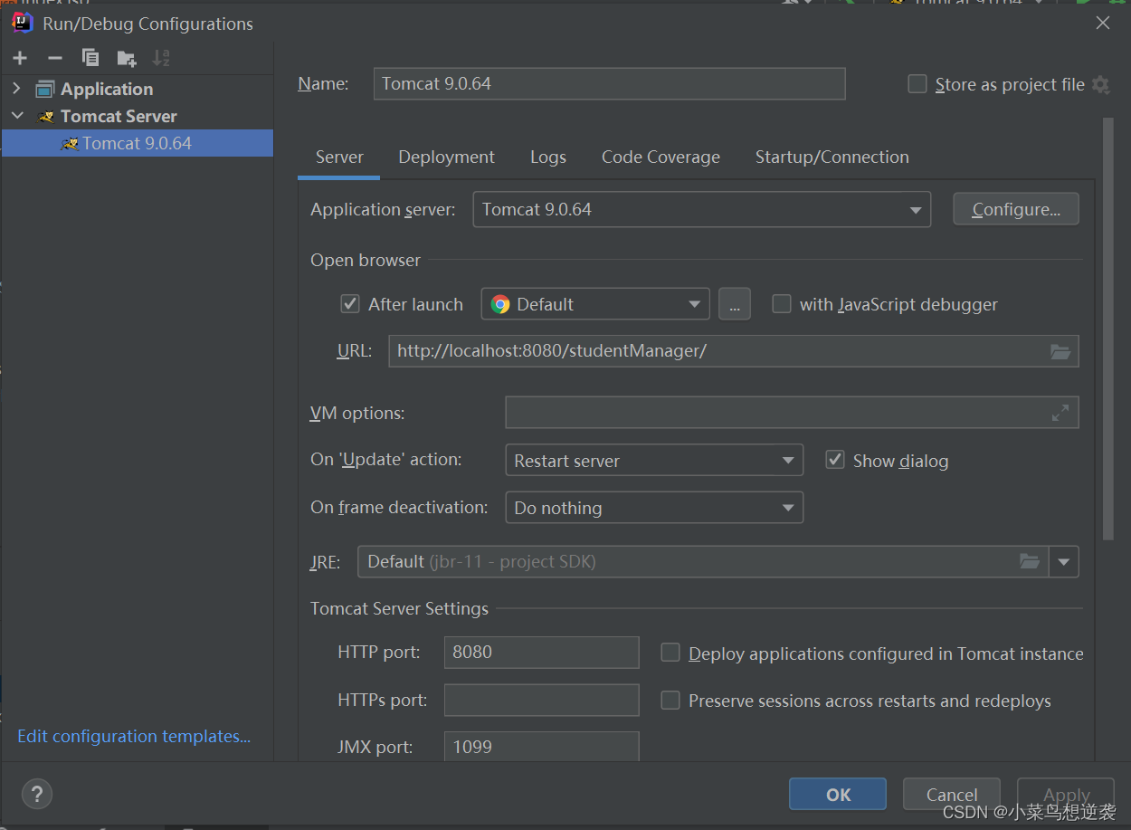Confirm with the OK button
Screen dimensions: 1131x830
point(838,795)
